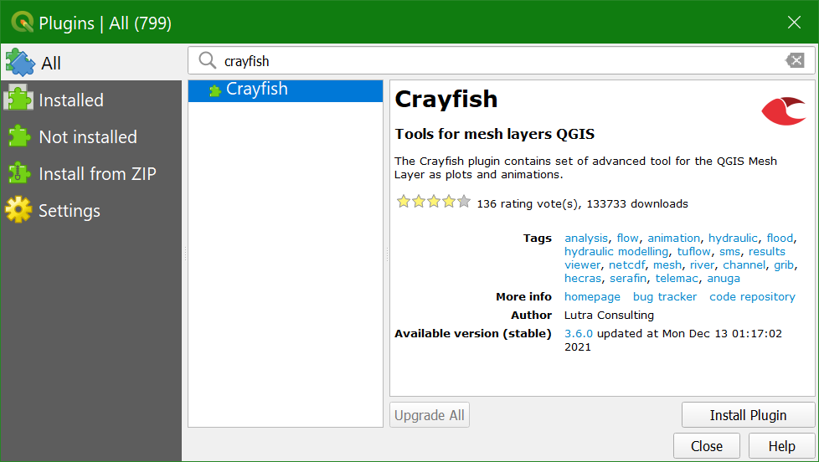This screenshot has width=819, height=462.
Task: Click the Install from ZIP icon
Action: point(18,173)
